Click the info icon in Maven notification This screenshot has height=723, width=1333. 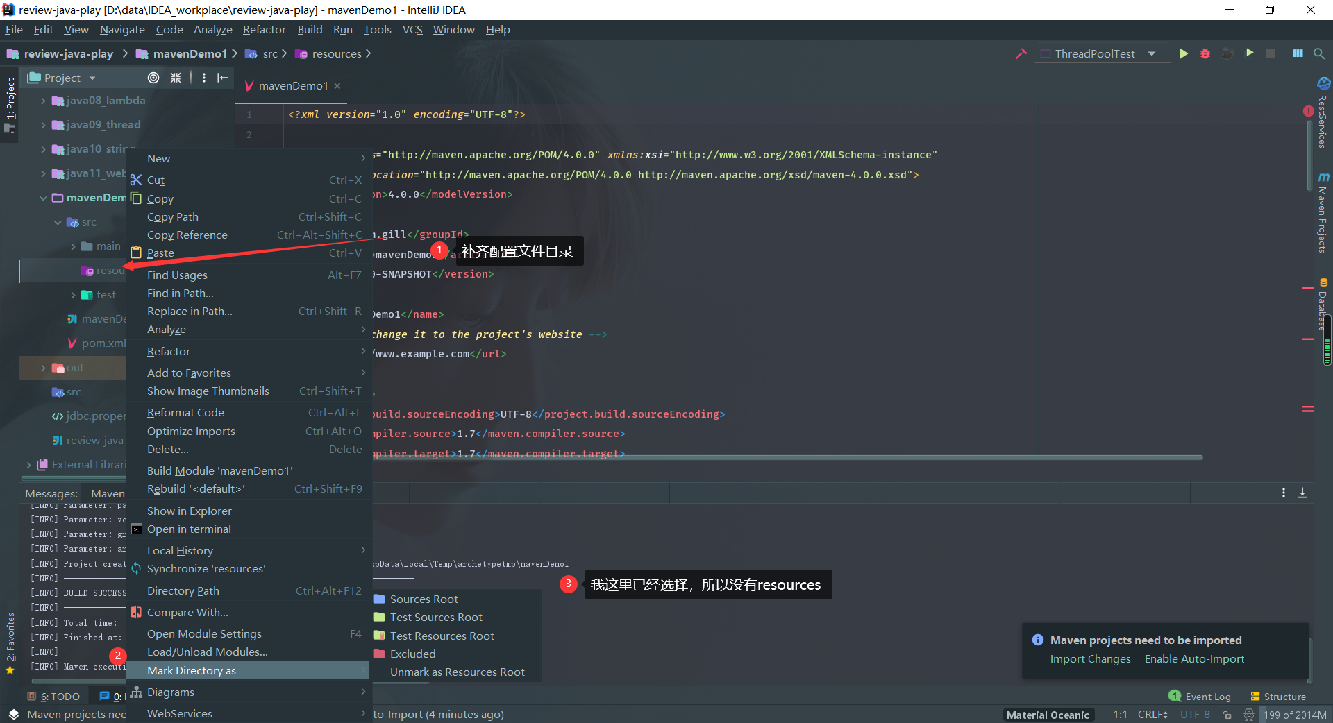coord(1038,640)
